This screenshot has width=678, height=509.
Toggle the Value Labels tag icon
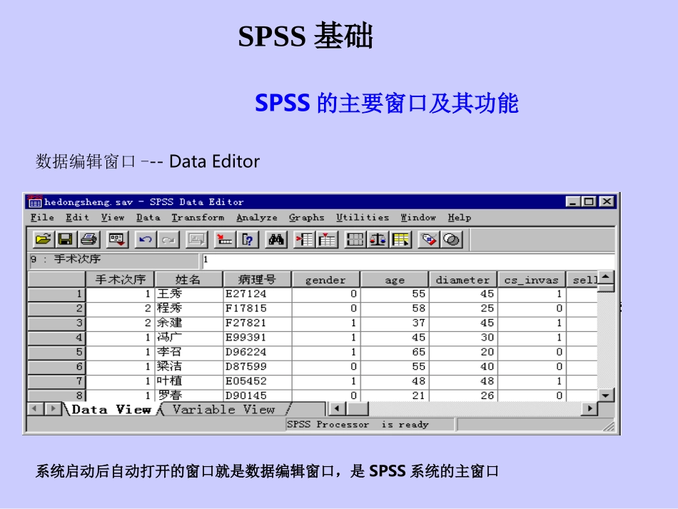coord(428,239)
